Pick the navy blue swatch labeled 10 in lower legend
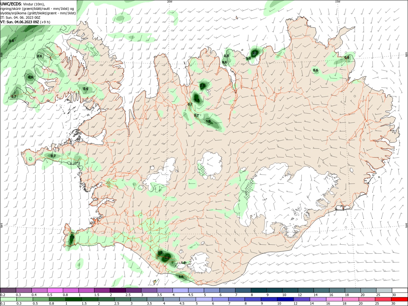The width and height of the screenshot is (408, 306). click(x=285, y=299)
